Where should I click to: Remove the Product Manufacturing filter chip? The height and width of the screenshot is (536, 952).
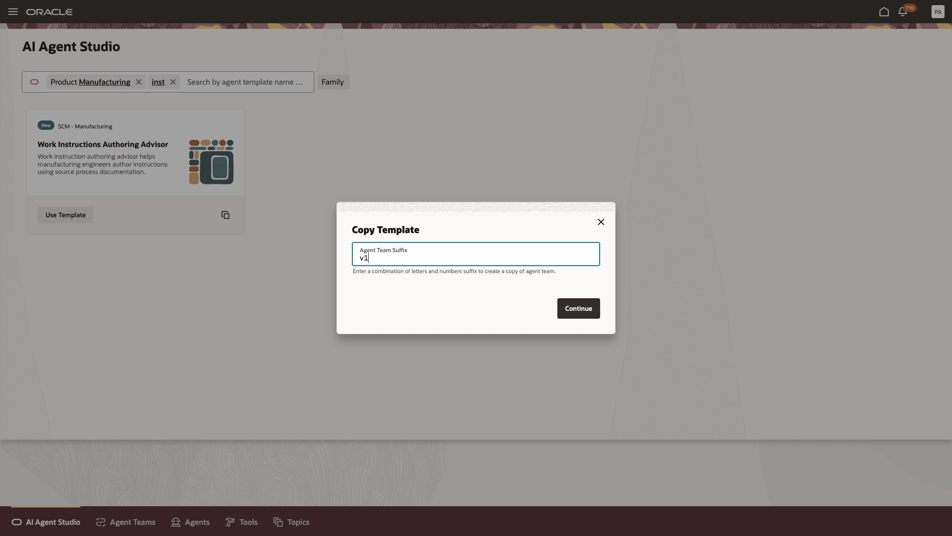pos(139,82)
